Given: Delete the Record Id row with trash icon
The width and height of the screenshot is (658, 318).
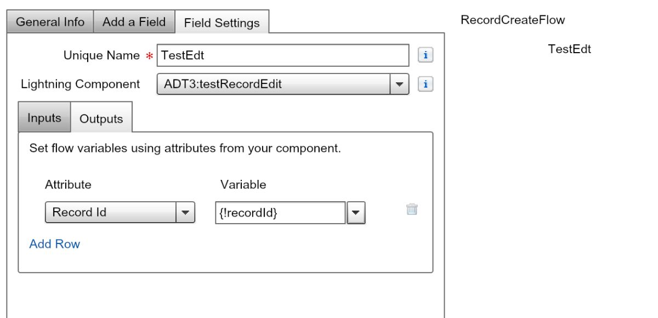Looking at the screenshot, I should [412, 209].
